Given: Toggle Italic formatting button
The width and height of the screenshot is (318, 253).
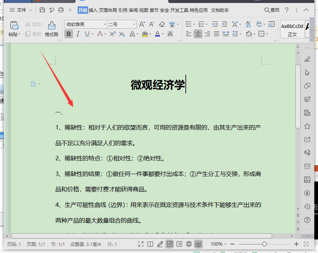Looking at the screenshot, I should point(78,34).
